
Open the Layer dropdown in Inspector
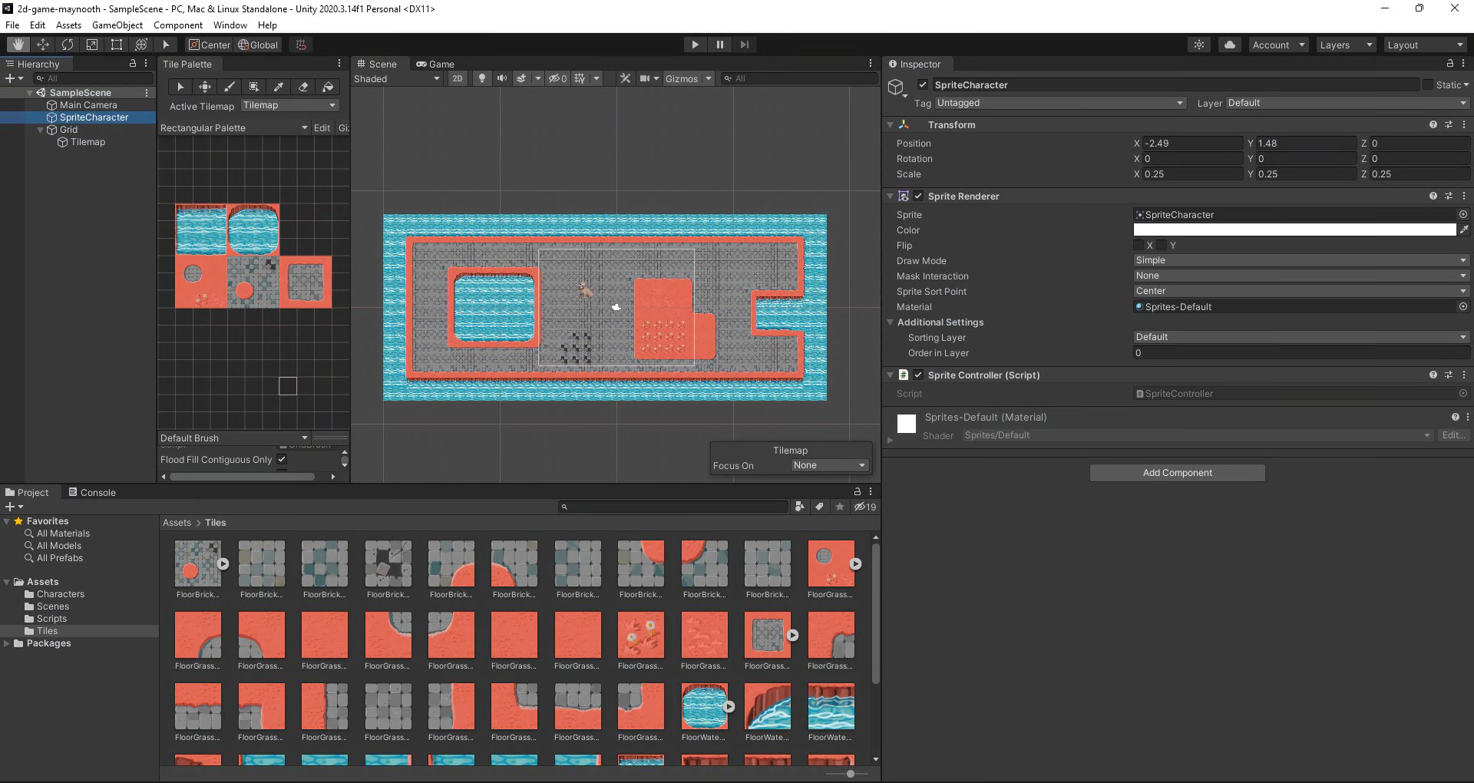(x=1347, y=103)
